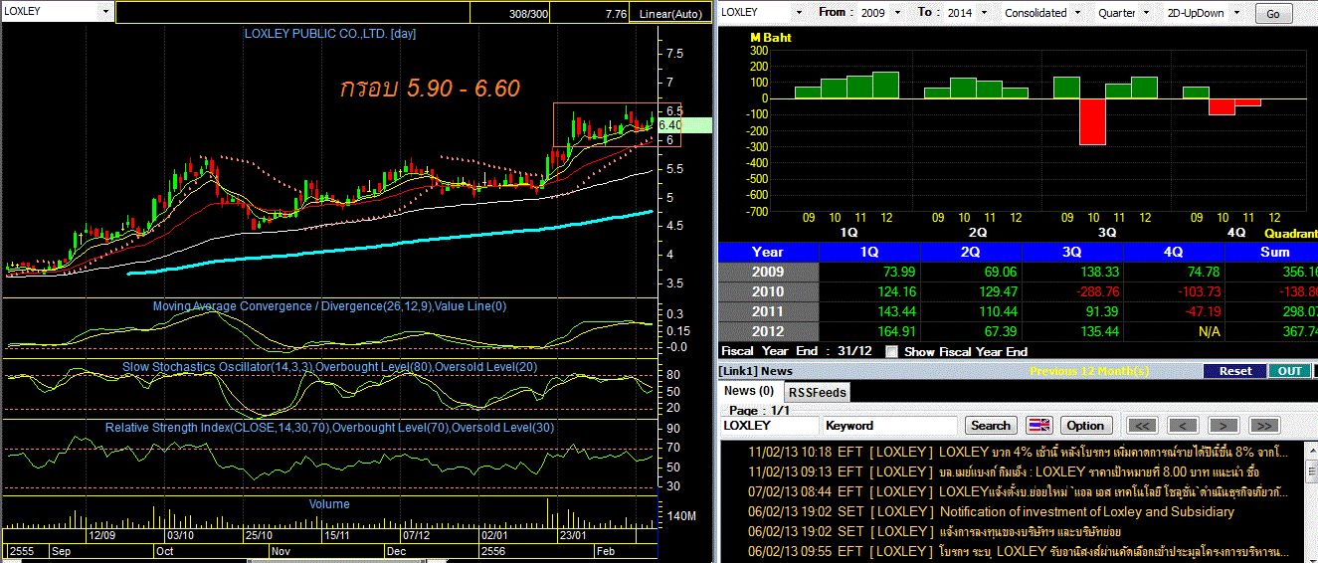Go to first news page (<<)
The width and height of the screenshot is (1318, 563).
tap(1144, 425)
